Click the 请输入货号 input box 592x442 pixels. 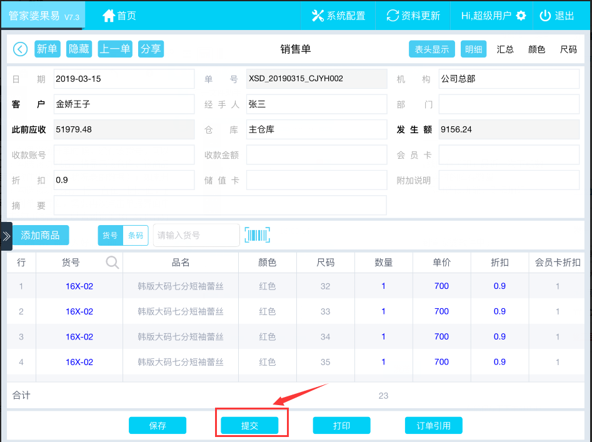click(196, 236)
